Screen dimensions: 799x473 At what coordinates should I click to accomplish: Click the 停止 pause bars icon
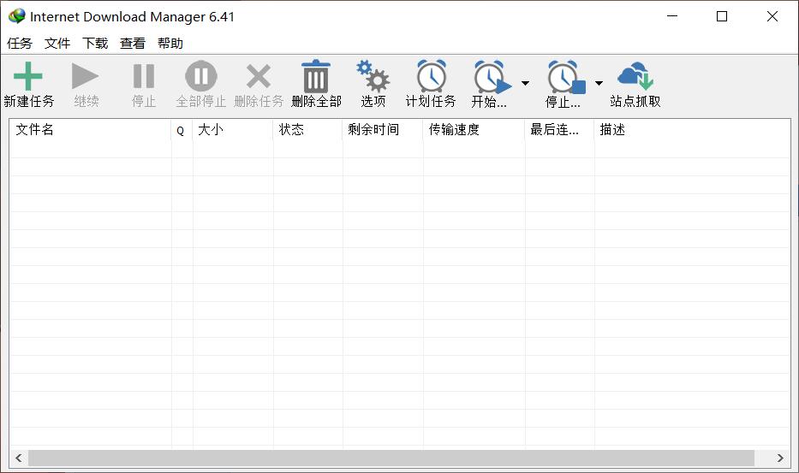(x=144, y=76)
